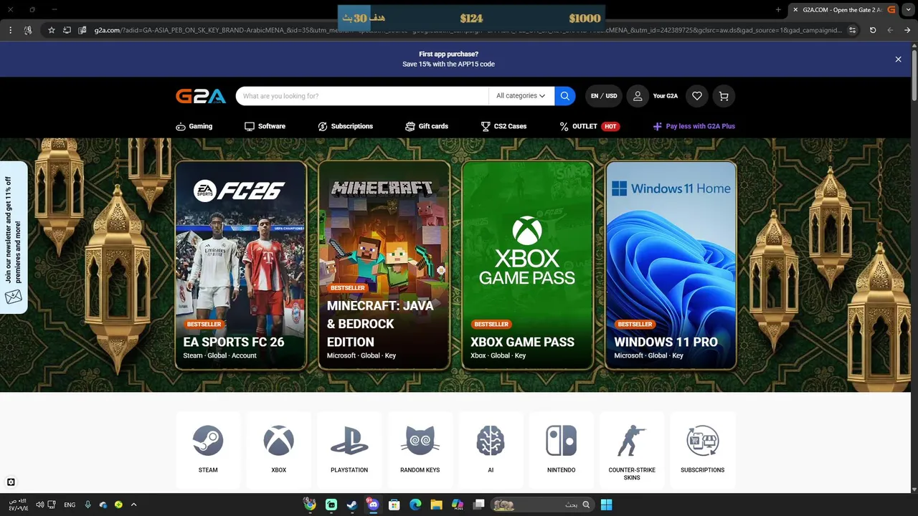Click the G2A logo
This screenshot has width=918, height=516.
click(x=201, y=96)
